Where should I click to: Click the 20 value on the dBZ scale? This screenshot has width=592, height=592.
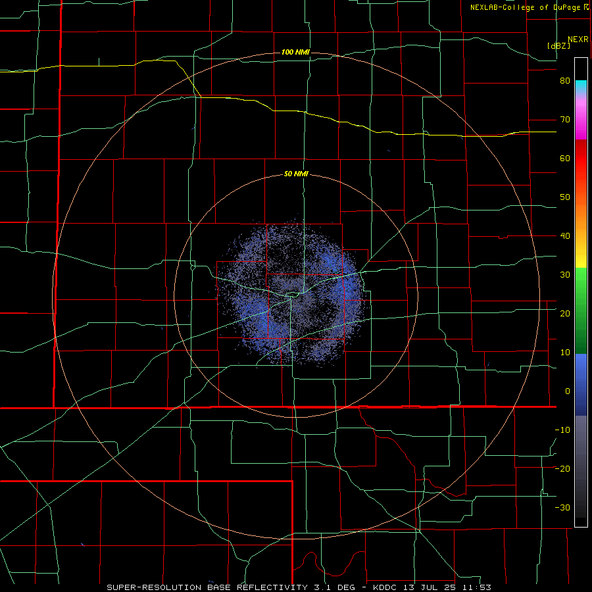565,314
